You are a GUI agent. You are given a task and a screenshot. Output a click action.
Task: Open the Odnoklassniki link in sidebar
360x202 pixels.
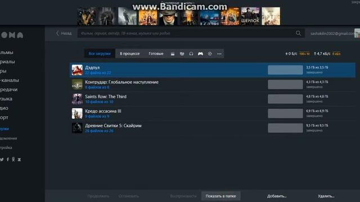click(x=13, y=159)
